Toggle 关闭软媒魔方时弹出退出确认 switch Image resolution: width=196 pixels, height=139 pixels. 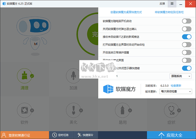[187, 29]
